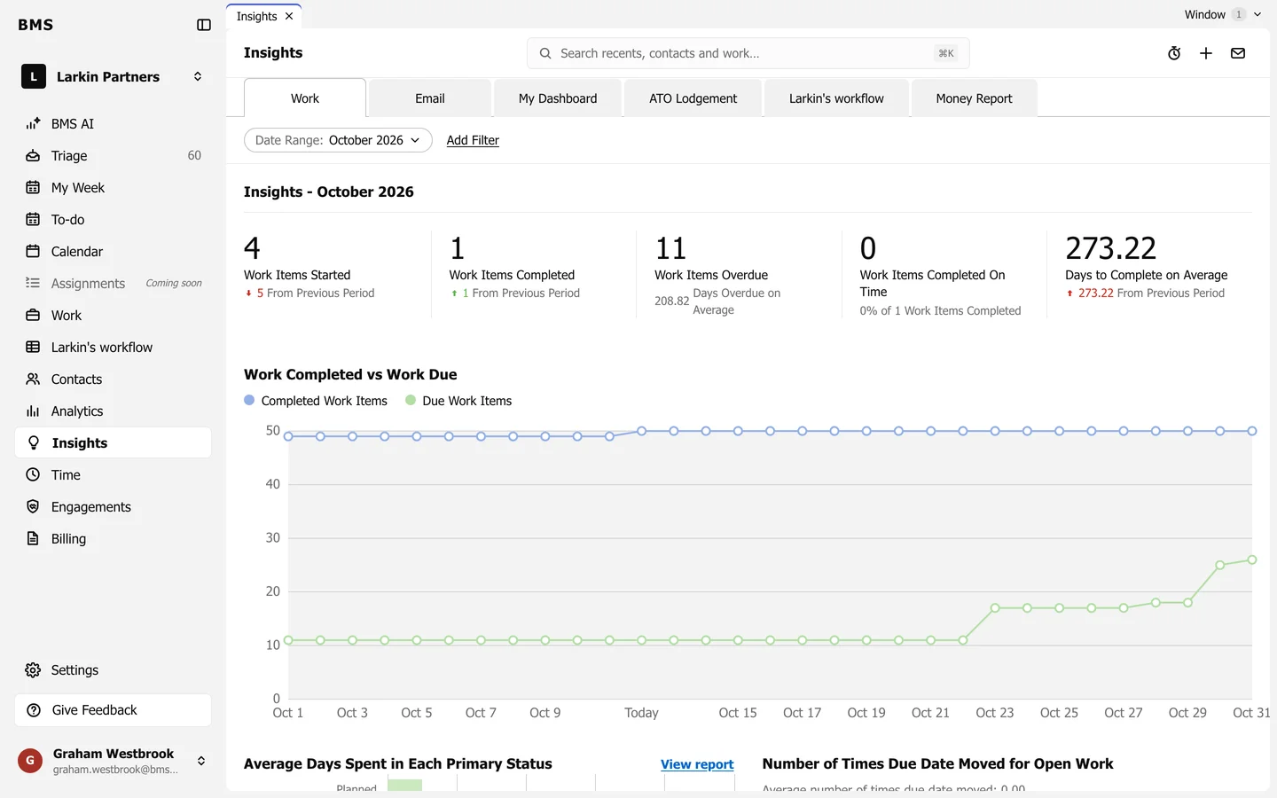The height and width of the screenshot is (798, 1277).
Task: Open Analytics bar chart icon
Action: coord(33,411)
